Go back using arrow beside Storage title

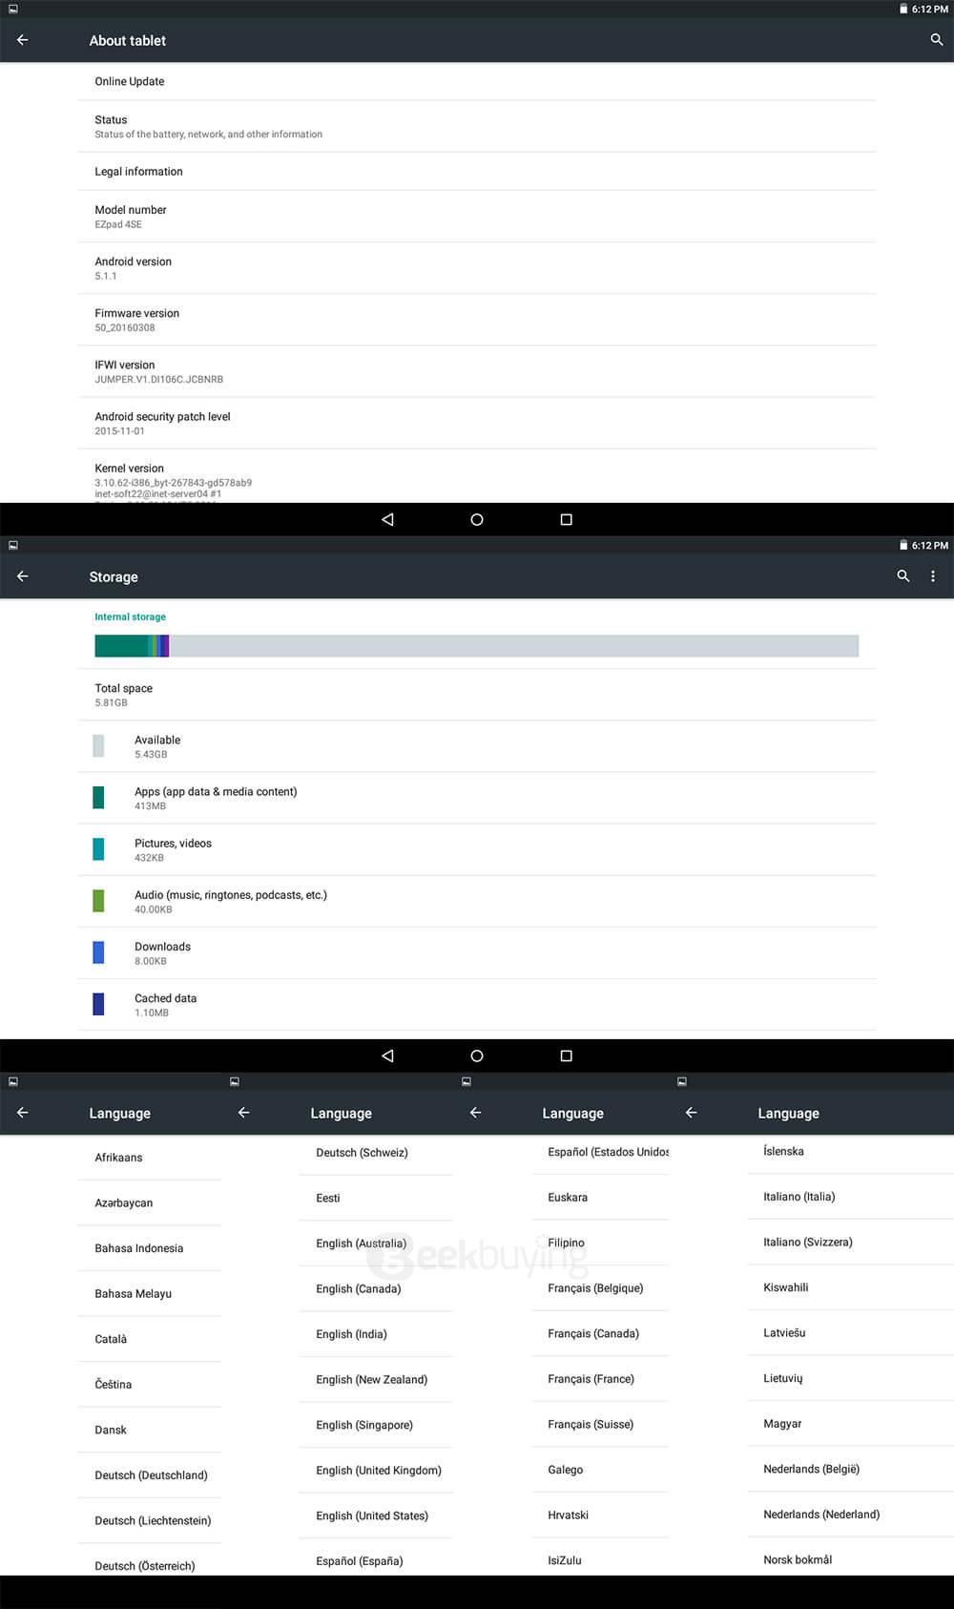(23, 576)
